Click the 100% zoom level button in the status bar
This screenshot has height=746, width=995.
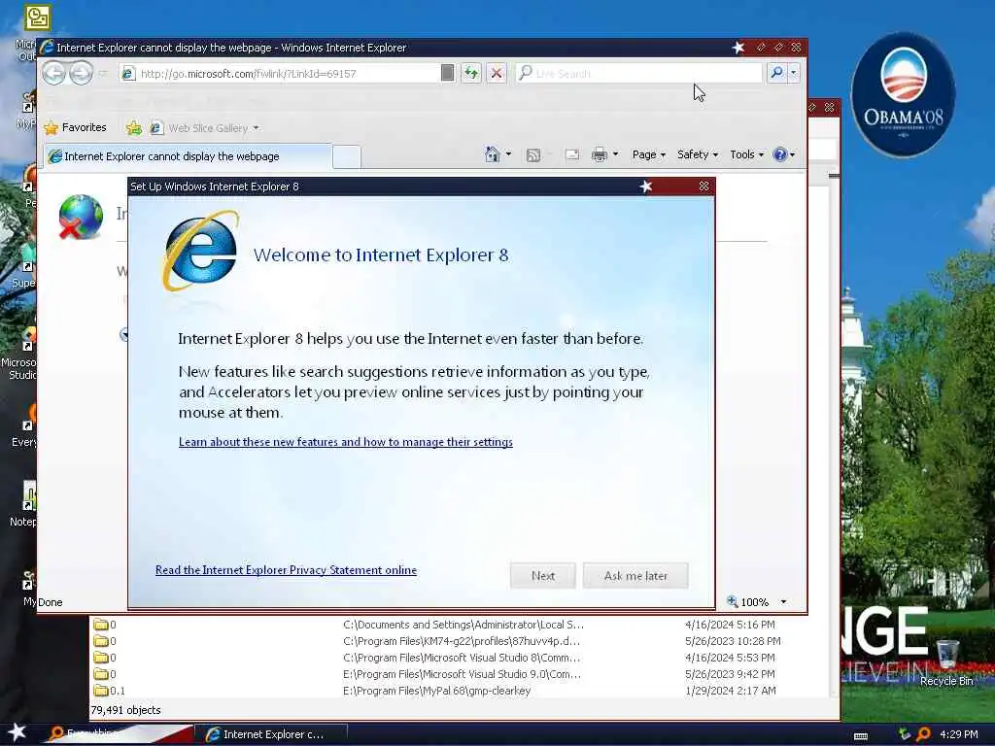coord(749,601)
